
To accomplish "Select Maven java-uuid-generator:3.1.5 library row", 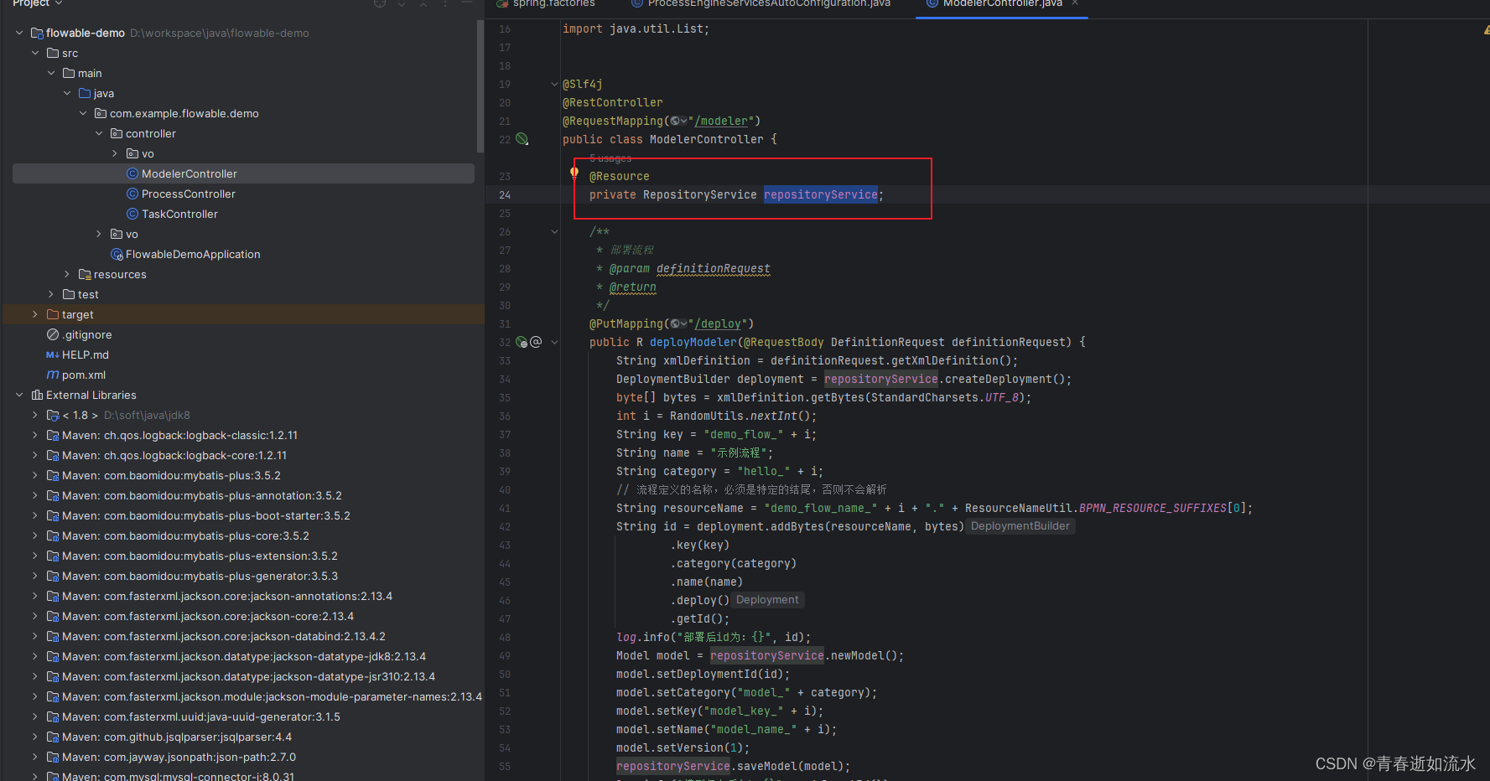I will (x=243, y=716).
